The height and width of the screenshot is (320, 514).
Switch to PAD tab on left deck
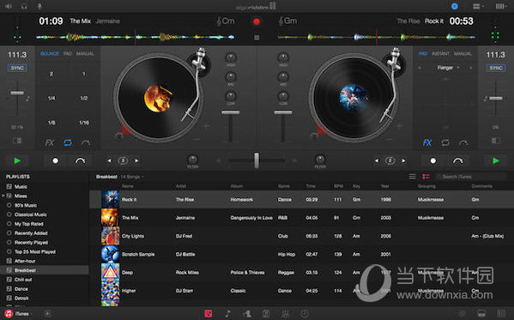pos(68,53)
